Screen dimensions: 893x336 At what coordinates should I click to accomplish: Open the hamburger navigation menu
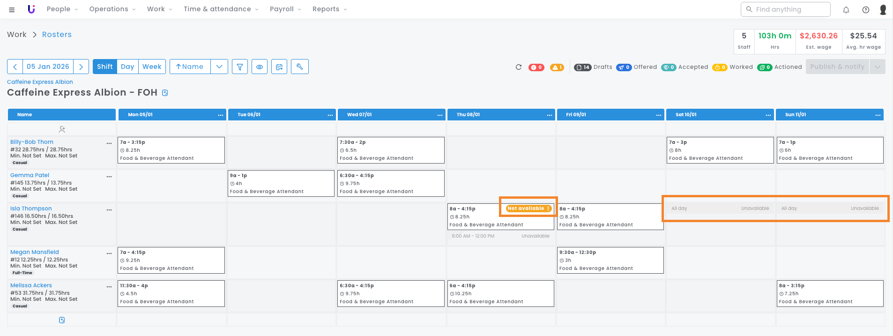[x=12, y=9]
